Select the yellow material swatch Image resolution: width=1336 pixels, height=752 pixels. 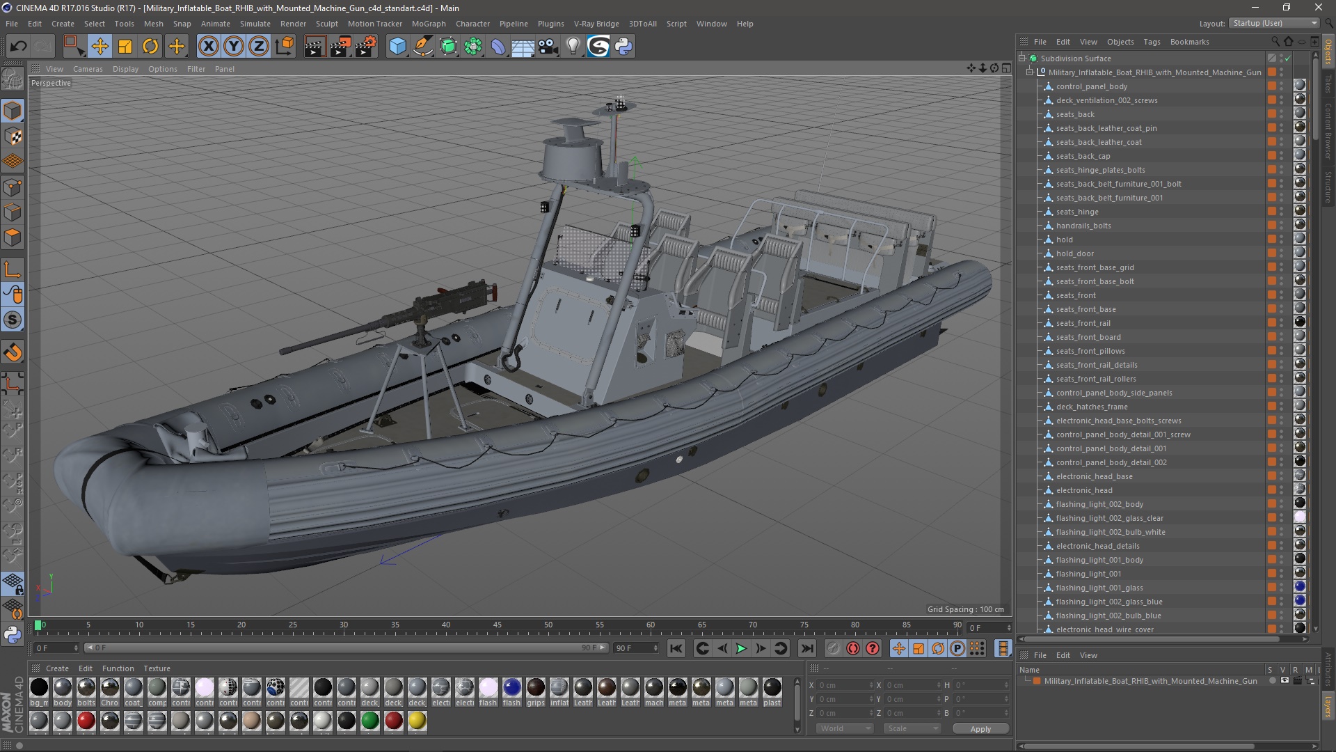tap(417, 721)
